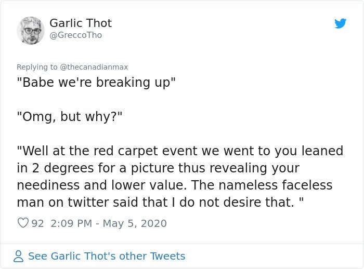
Task: See Garlic Thot's other Tweets
Action: point(106,256)
